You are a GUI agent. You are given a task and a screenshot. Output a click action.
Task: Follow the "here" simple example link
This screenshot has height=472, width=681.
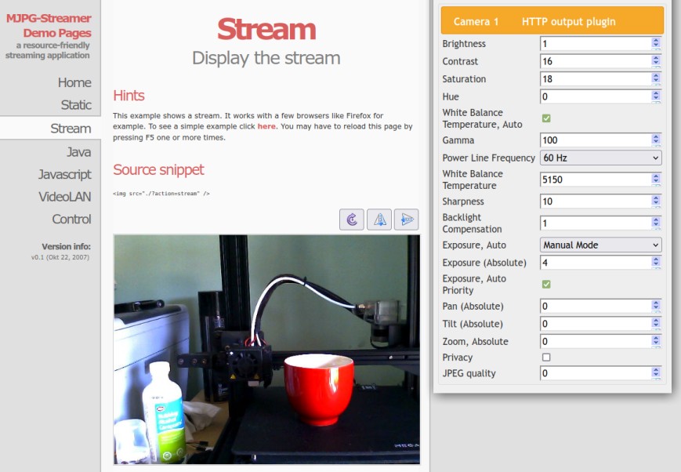click(266, 126)
